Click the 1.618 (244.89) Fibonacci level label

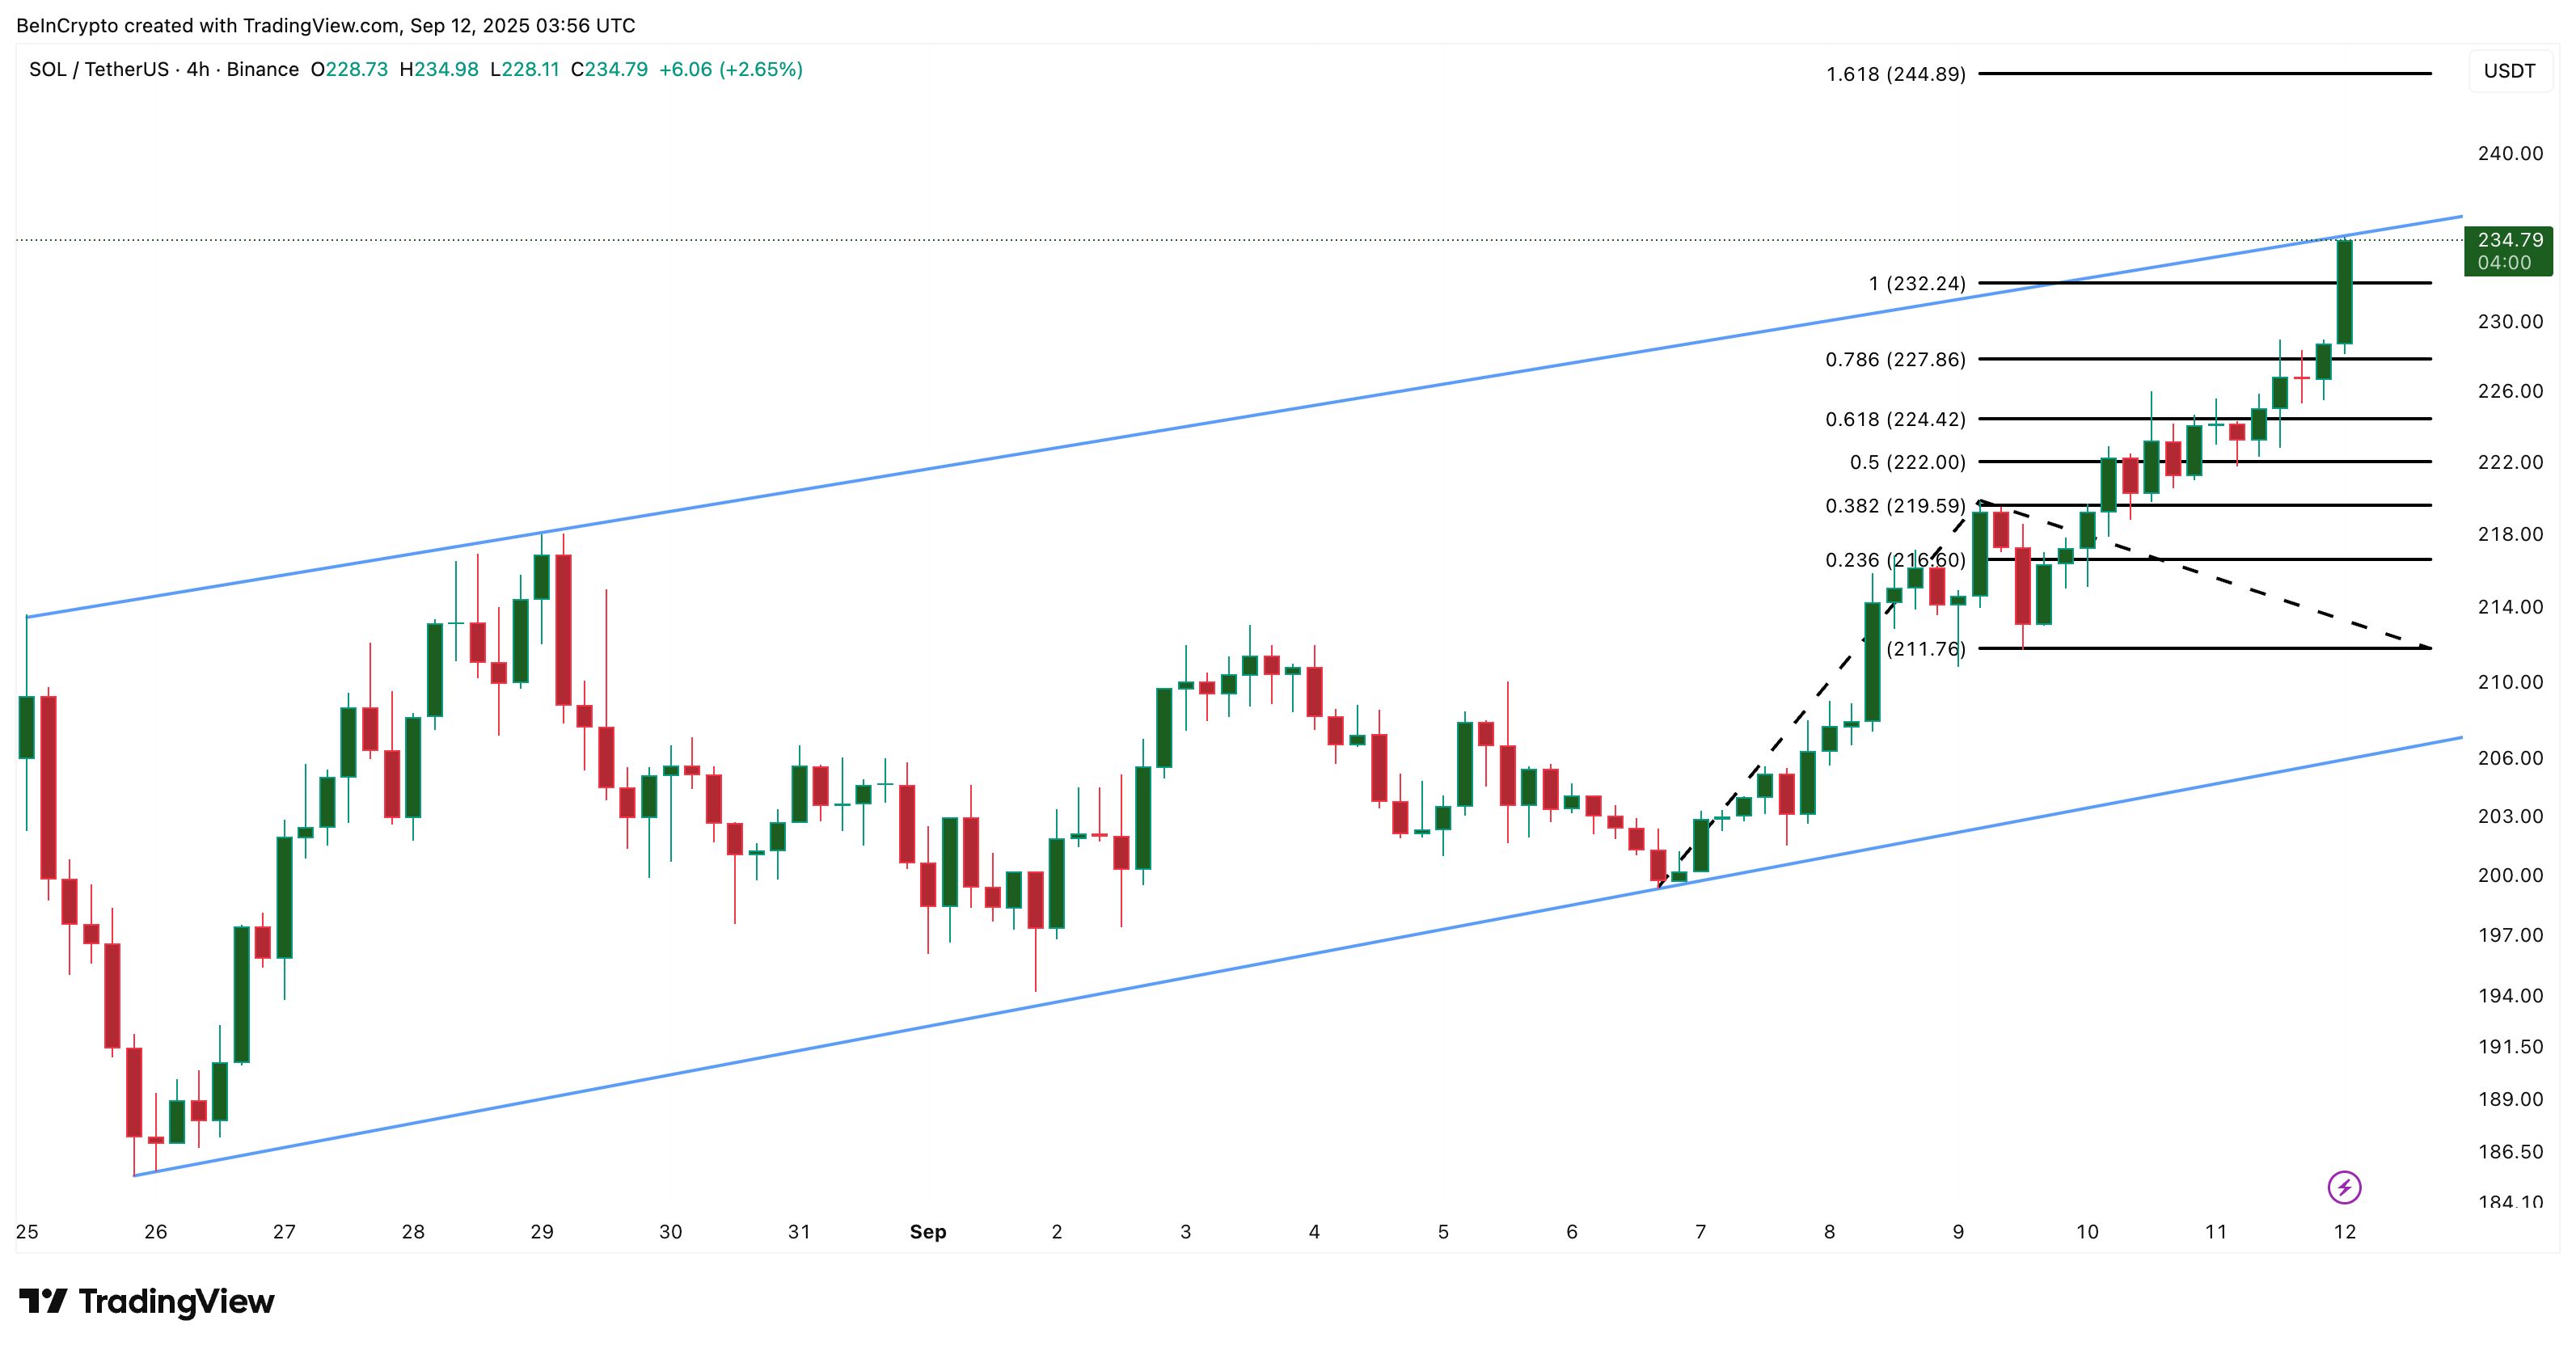(x=1895, y=74)
